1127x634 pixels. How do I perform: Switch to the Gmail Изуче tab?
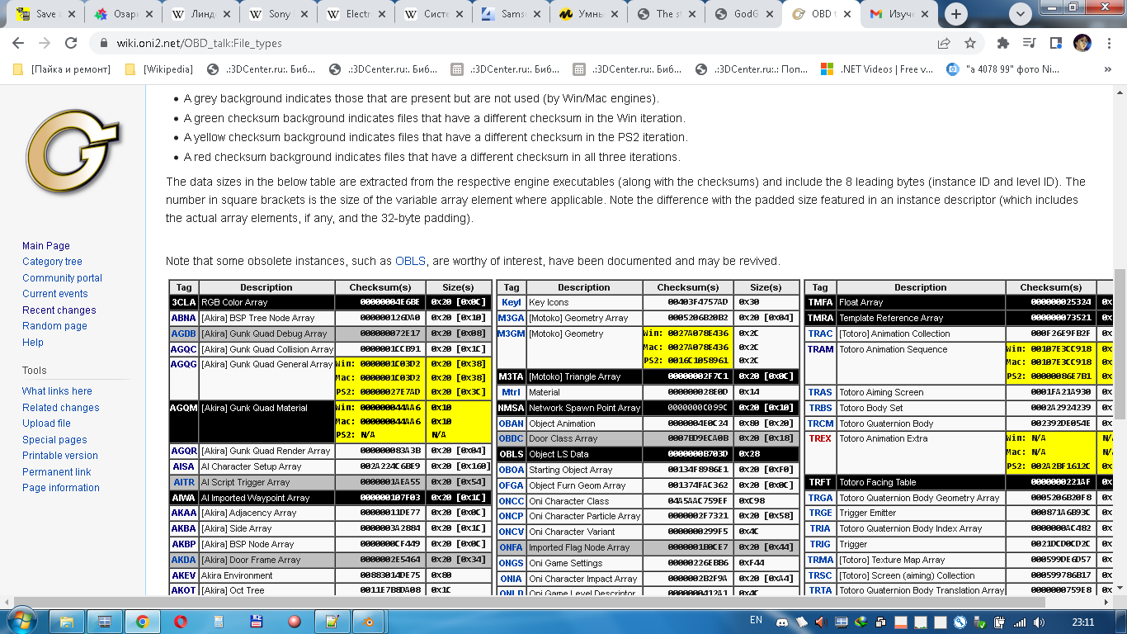pyautogui.click(x=898, y=14)
